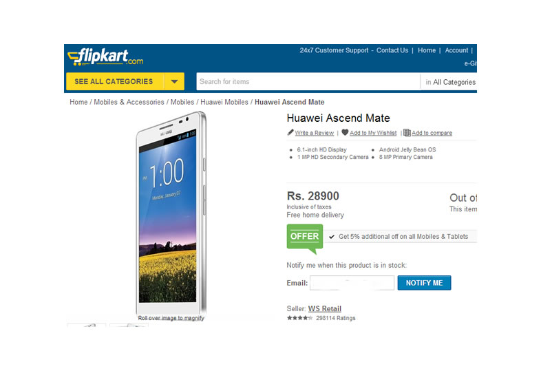Viewport: 541px width, 371px height.
Task: Click the Email input field
Action: click(x=352, y=283)
